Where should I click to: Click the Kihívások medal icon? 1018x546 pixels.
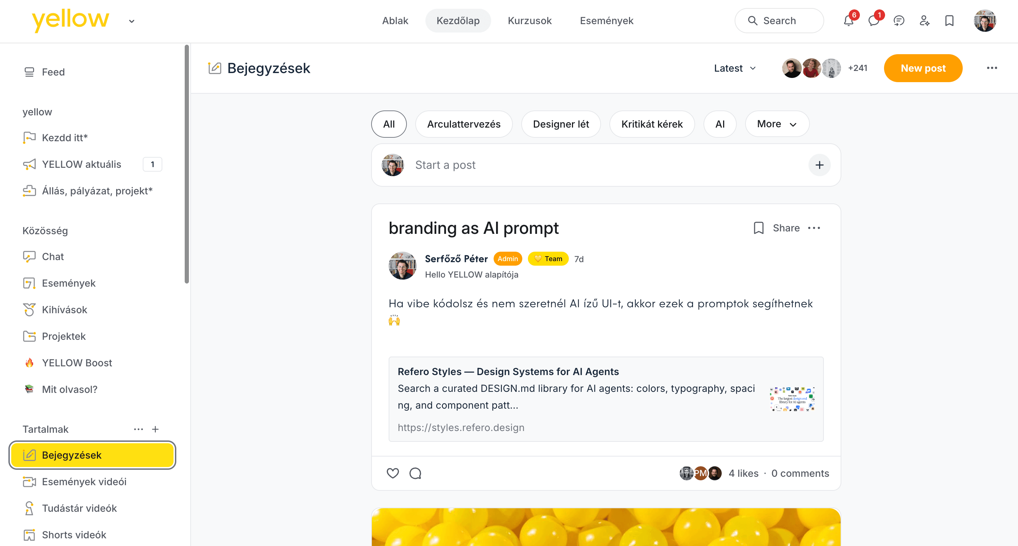coord(29,309)
